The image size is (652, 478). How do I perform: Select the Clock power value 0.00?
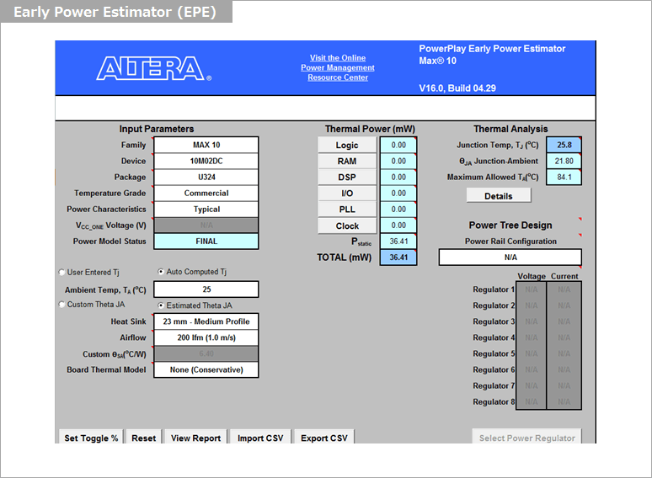point(398,226)
